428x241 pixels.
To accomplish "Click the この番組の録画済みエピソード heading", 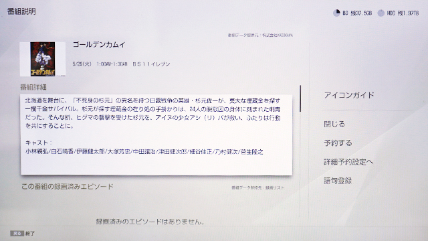I will coord(67,187).
